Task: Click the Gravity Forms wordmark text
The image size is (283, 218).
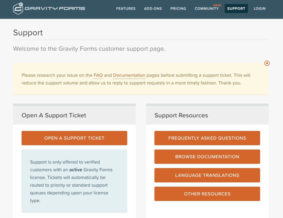Action: click(x=55, y=9)
